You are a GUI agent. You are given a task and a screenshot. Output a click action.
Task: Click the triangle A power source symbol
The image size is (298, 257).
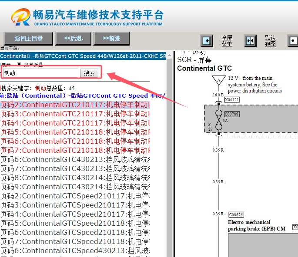(219, 80)
